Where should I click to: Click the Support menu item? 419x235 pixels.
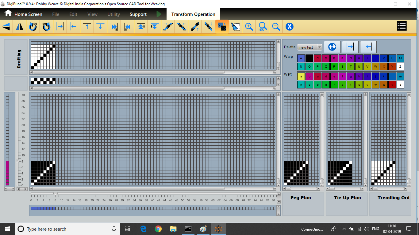pyautogui.click(x=138, y=14)
